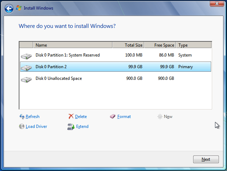Click the 86.0 MB free space cell
The width and height of the screenshot is (227, 171).
(166, 55)
